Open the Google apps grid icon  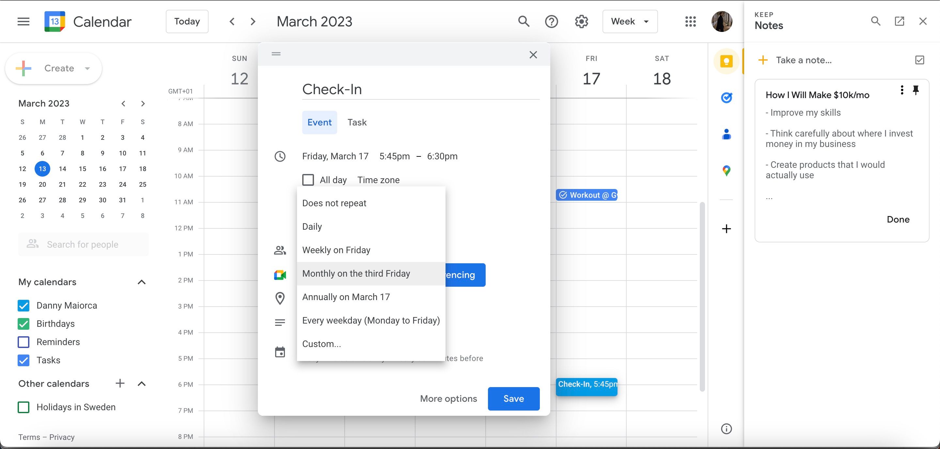click(x=690, y=22)
